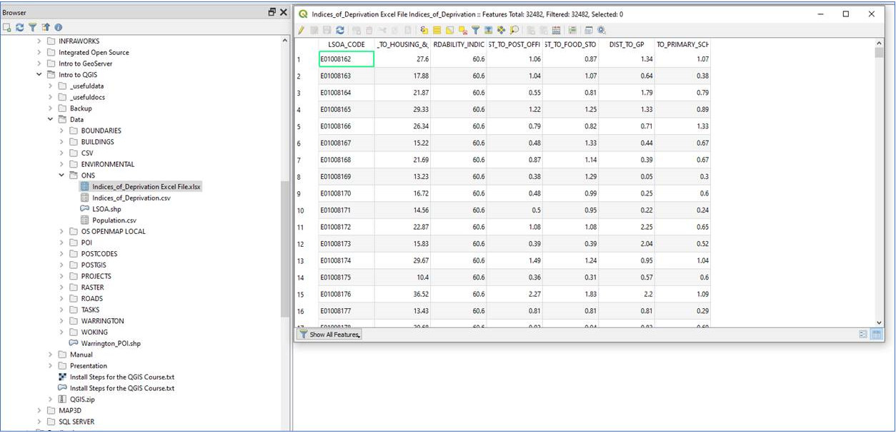Open the Show All Features filter dropdown

[x=329, y=334]
